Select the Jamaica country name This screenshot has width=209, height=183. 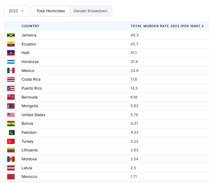29,35
